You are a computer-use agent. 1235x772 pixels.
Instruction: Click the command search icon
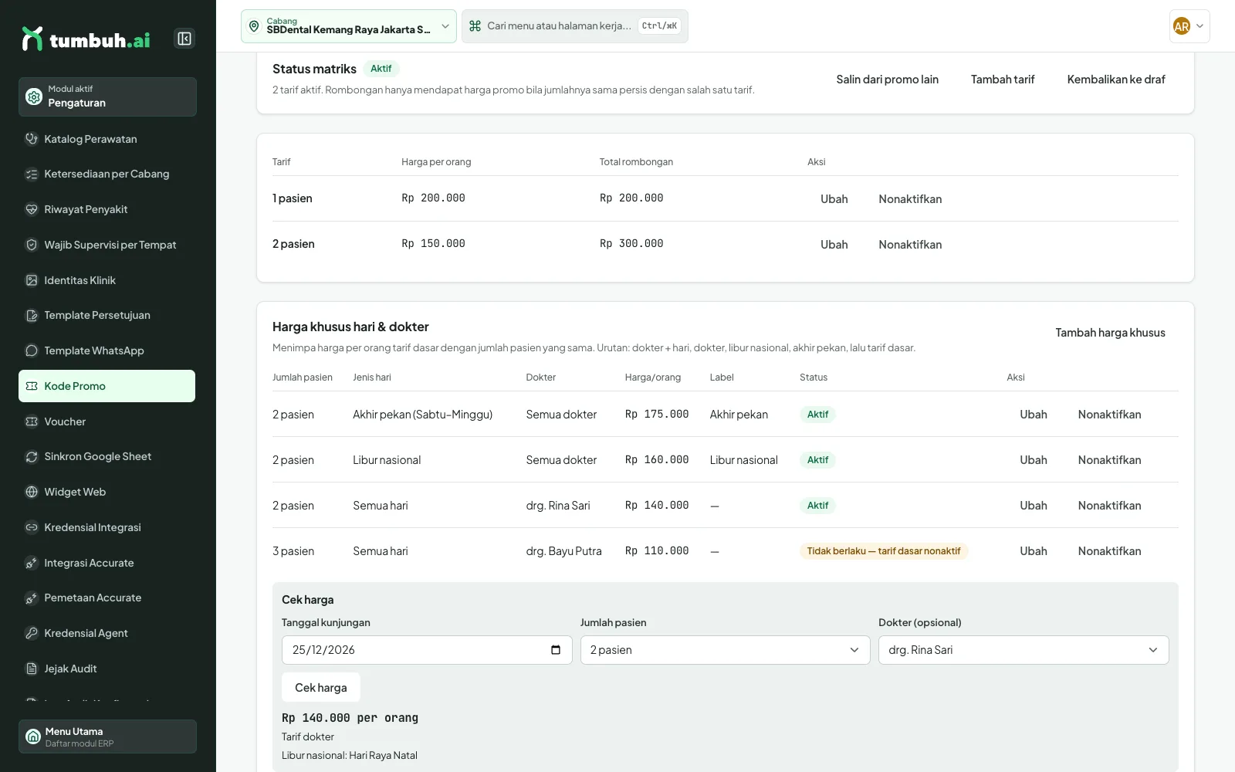tap(475, 26)
